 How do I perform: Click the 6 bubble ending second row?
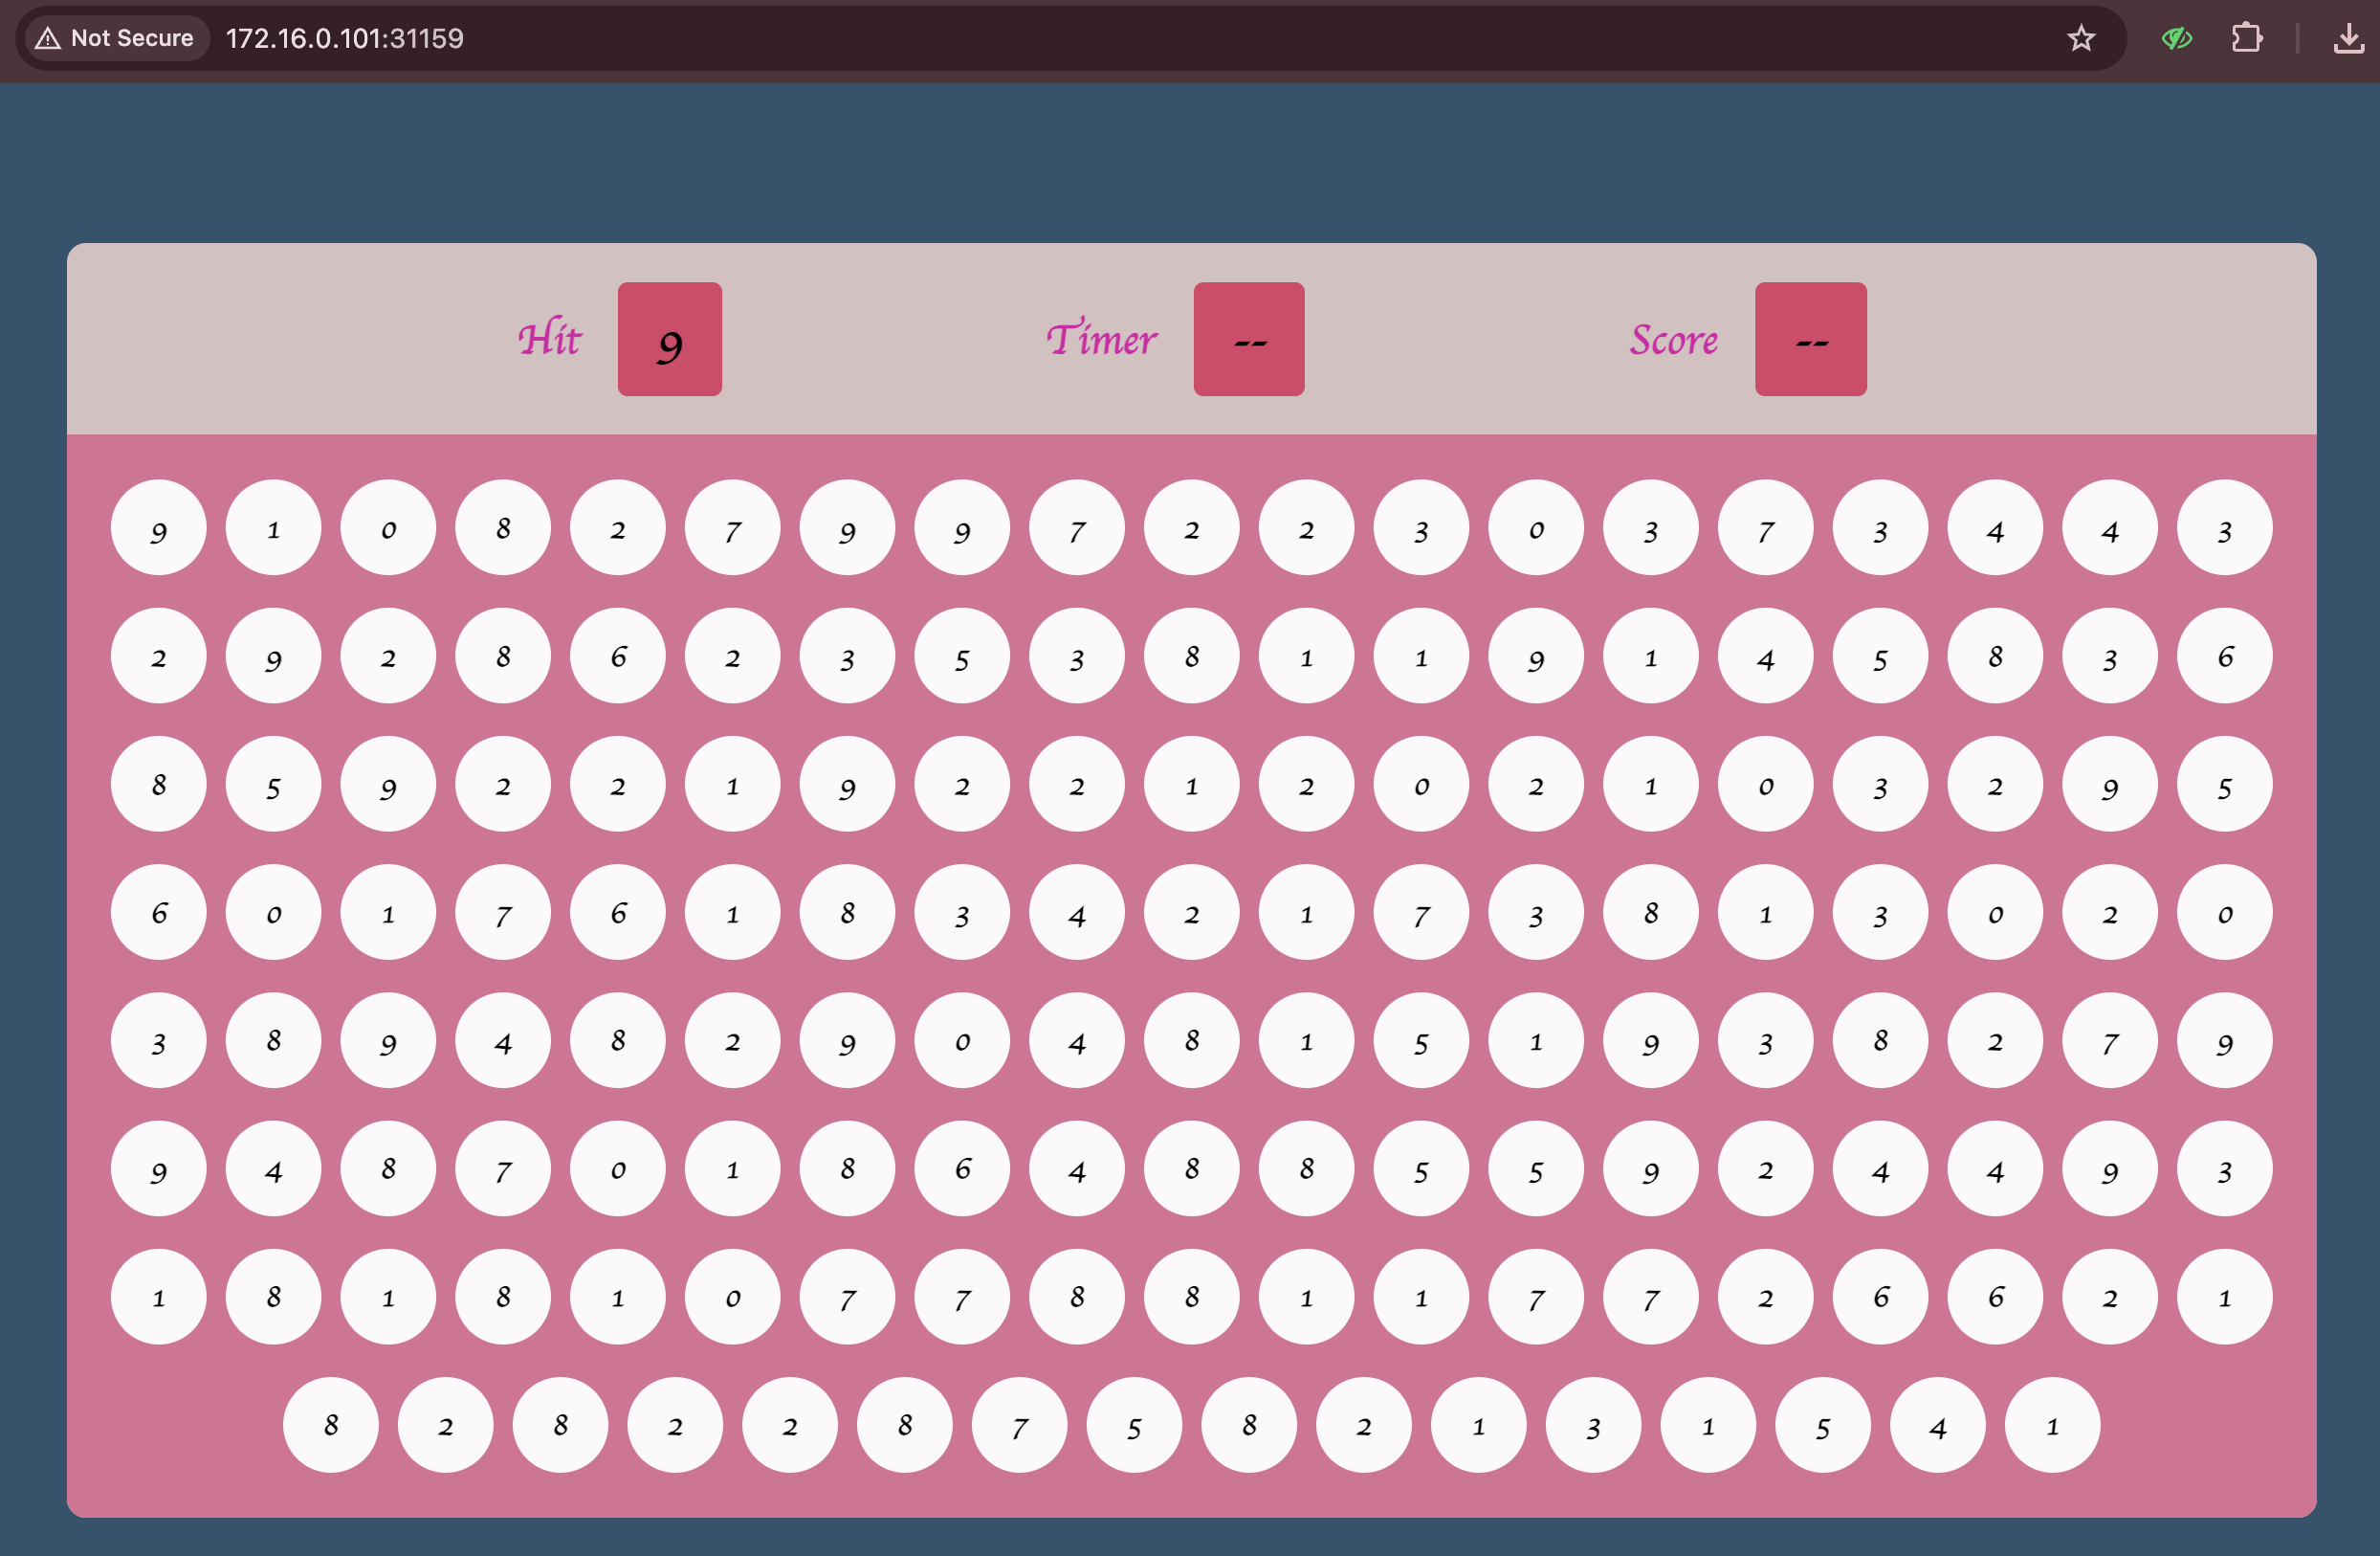[2224, 656]
